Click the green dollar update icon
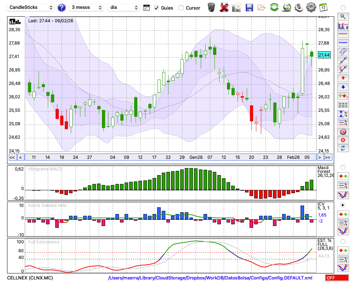 pos(287,7)
